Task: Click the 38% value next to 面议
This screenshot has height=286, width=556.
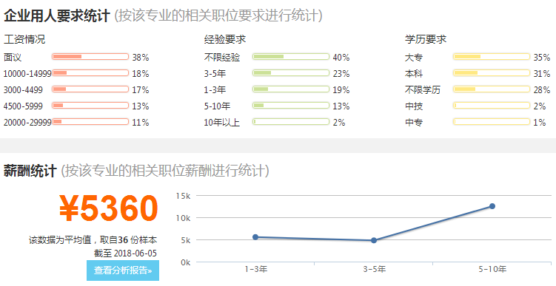Action: (x=141, y=58)
